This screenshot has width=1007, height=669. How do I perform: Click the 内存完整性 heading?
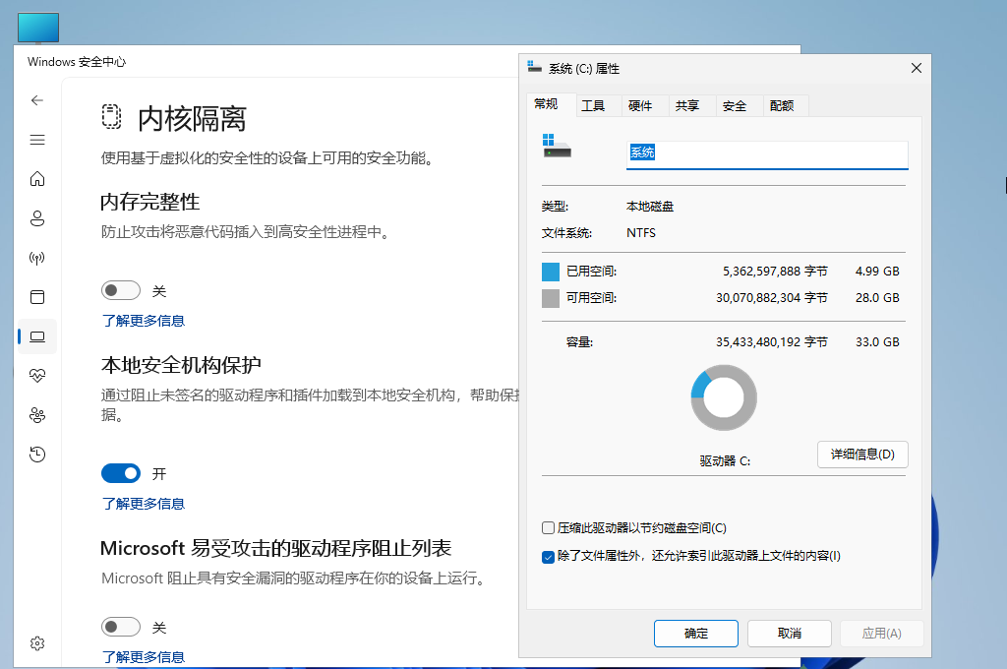tap(149, 202)
